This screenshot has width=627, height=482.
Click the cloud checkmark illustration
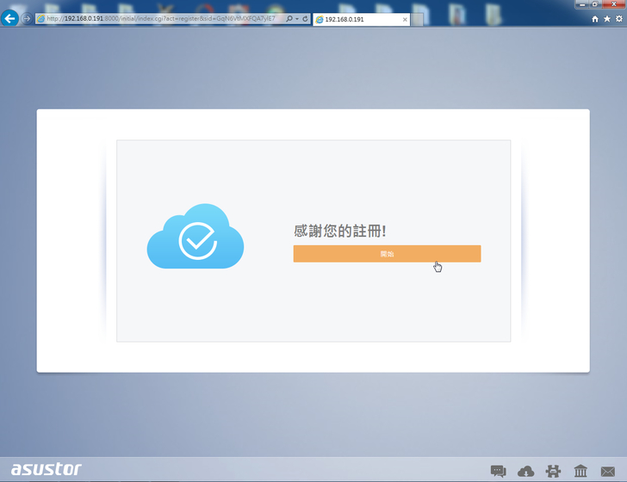[x=196, y=236]
